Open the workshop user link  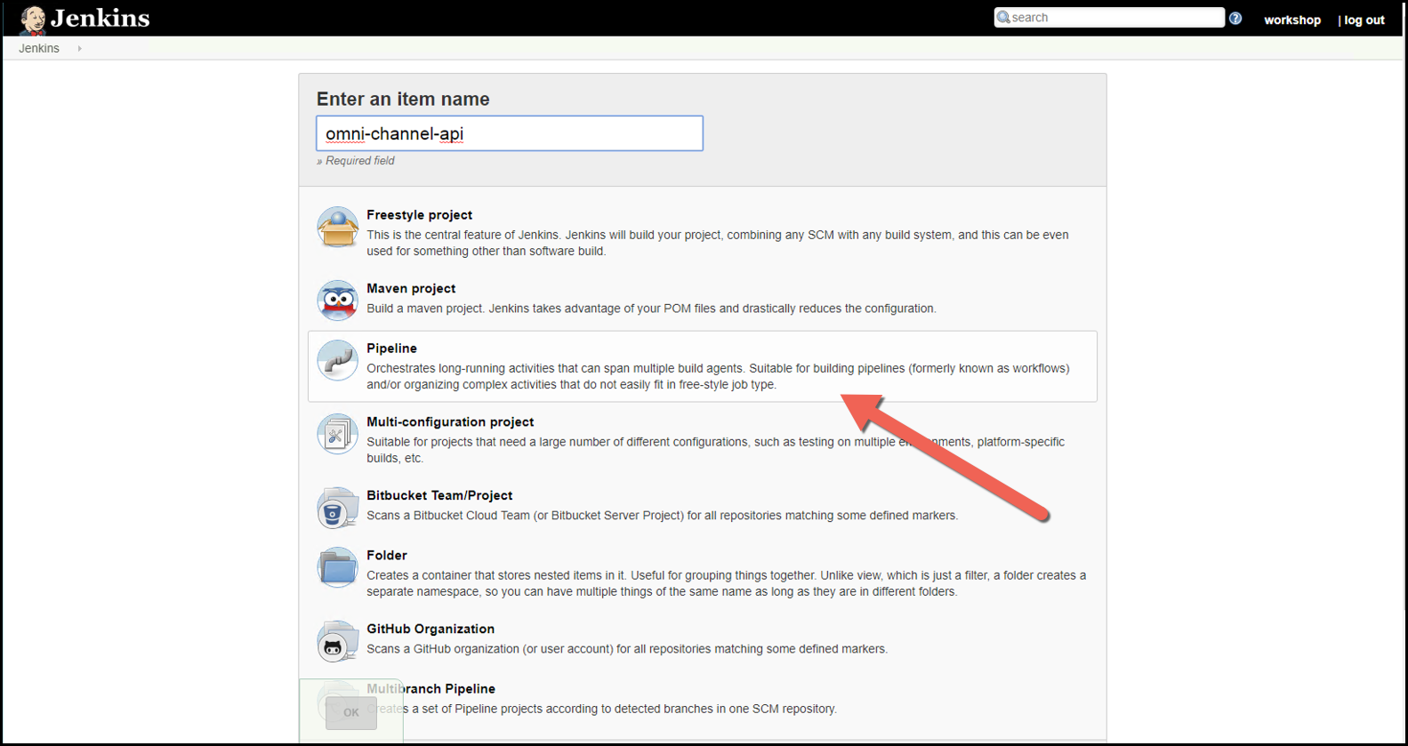pyautogui.click(x=1291, y=20)
